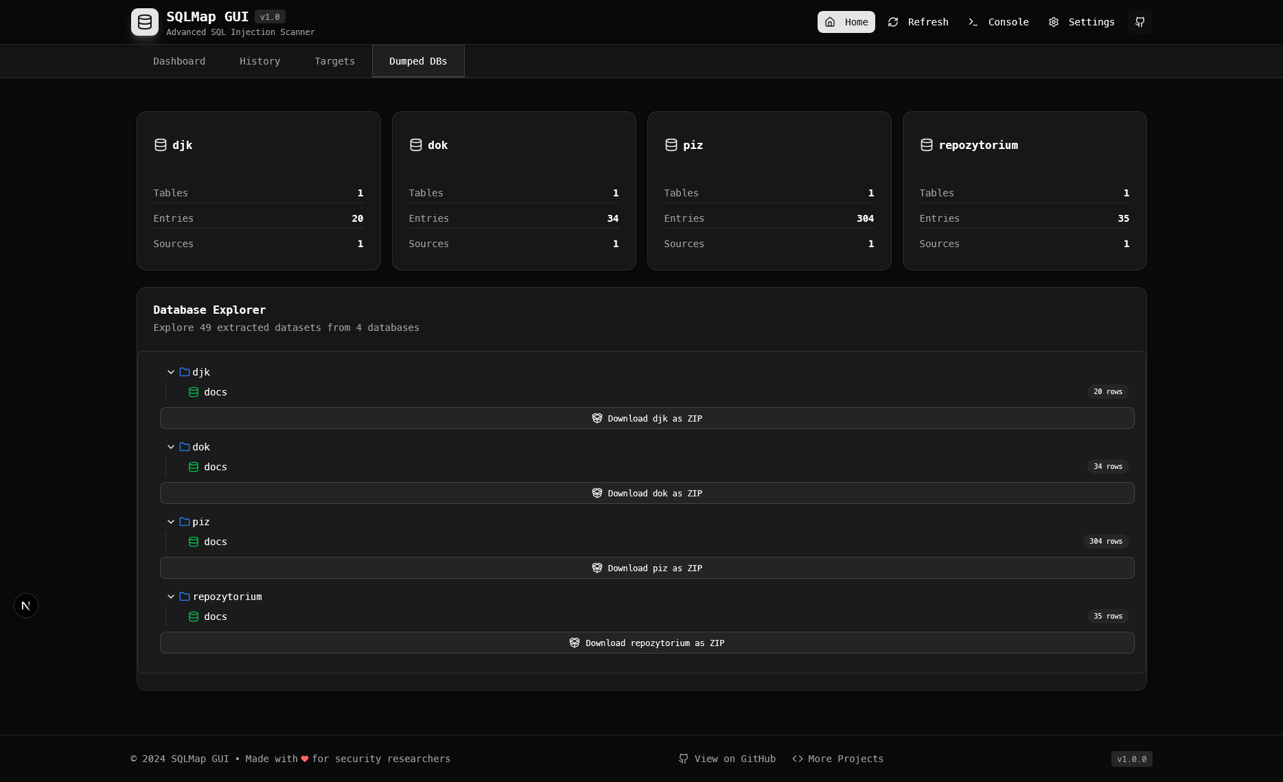Click the GitHub icon in the top-right corner
The width and height of the screenshot is (1283, 782).
[x=1140, y=22]
